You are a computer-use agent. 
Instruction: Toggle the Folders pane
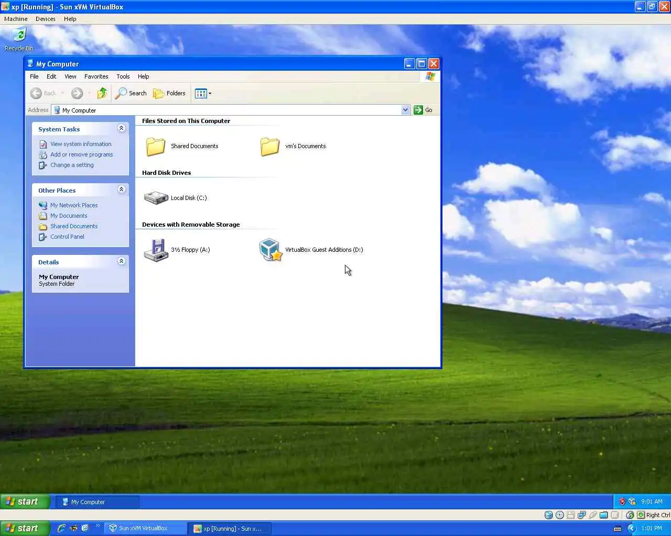click(169, 93)
